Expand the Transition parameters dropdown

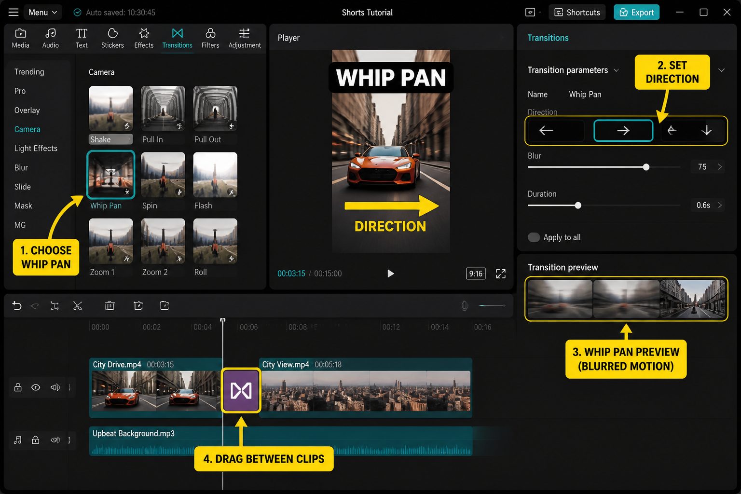point(616,70)
